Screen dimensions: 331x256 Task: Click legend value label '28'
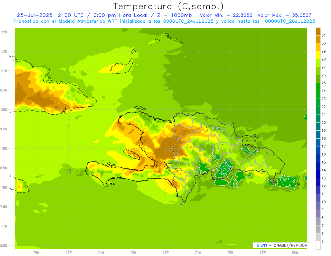pos(324,59)
